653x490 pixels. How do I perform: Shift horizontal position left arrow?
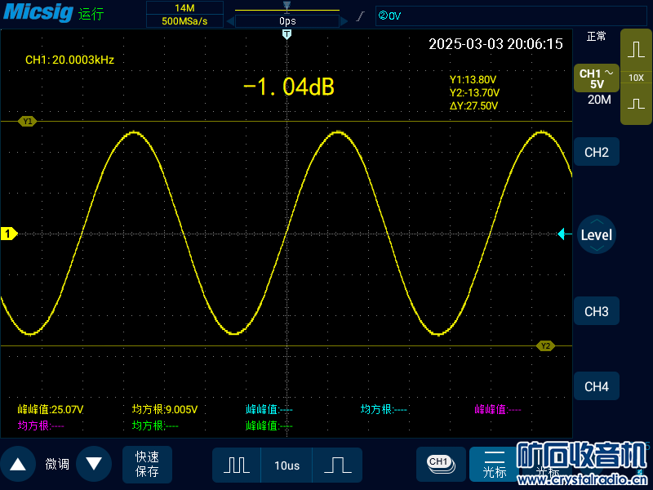[230, 21]
